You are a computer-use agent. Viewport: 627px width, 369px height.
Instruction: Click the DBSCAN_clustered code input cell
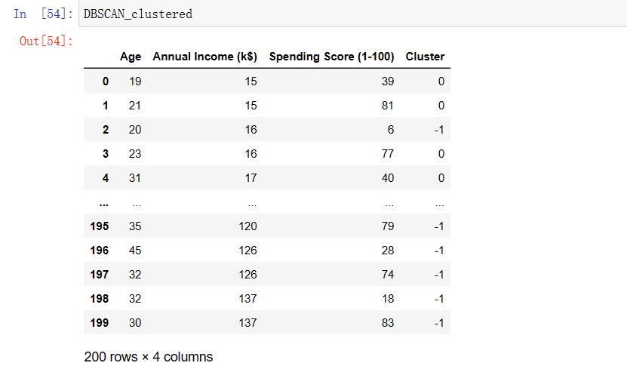352,14
